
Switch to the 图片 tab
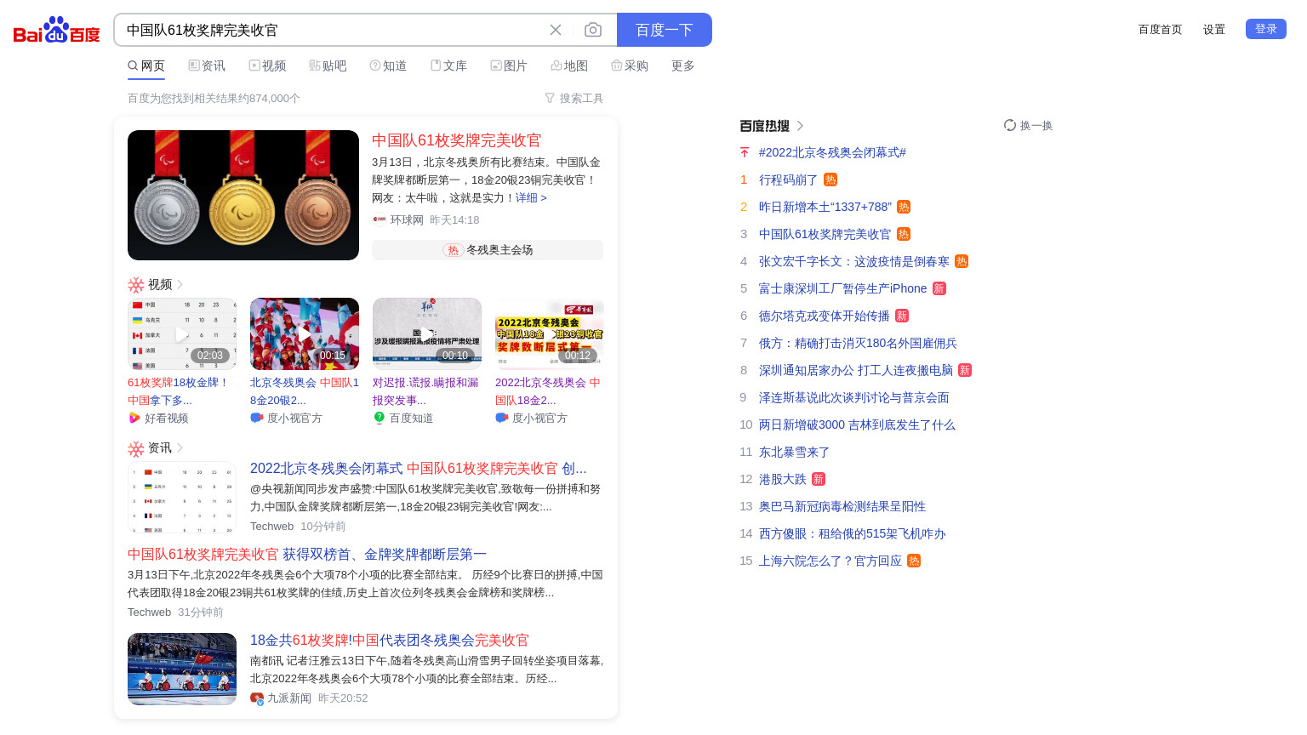click(x=509, y=66)
